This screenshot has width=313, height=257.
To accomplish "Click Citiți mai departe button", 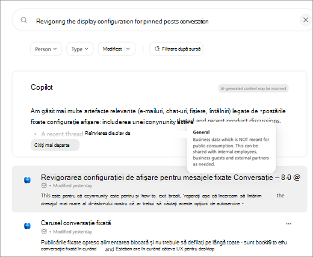I will (55, 145).
